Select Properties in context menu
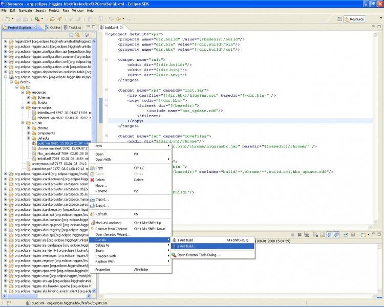Viewport: 384px width, 307px height. [130, 269]
